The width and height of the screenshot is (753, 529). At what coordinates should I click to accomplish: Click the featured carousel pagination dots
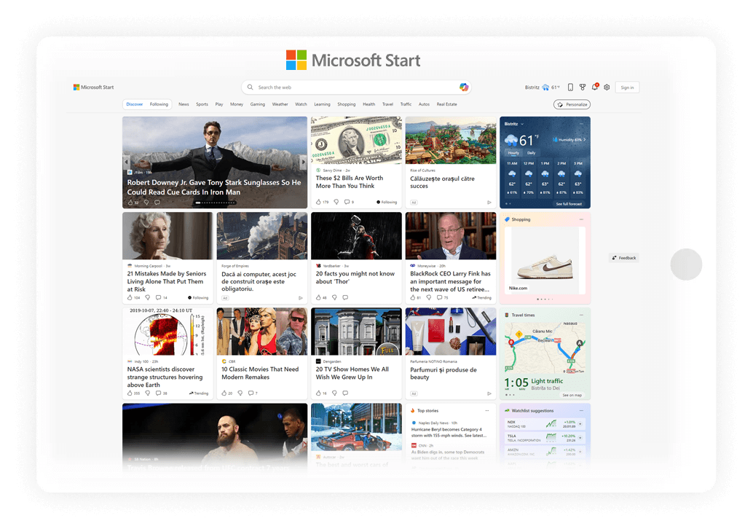click(x=215, y=203)
